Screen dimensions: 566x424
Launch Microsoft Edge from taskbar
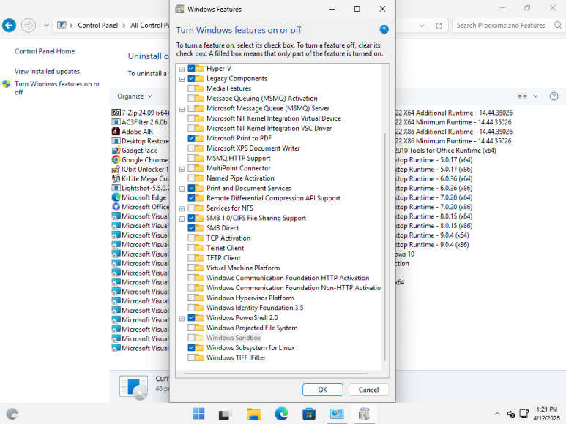coord(281,414)
